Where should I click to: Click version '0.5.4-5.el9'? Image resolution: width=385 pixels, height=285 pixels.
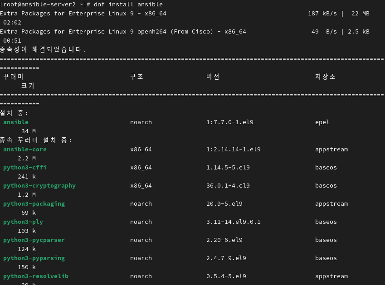click(226, 276)
